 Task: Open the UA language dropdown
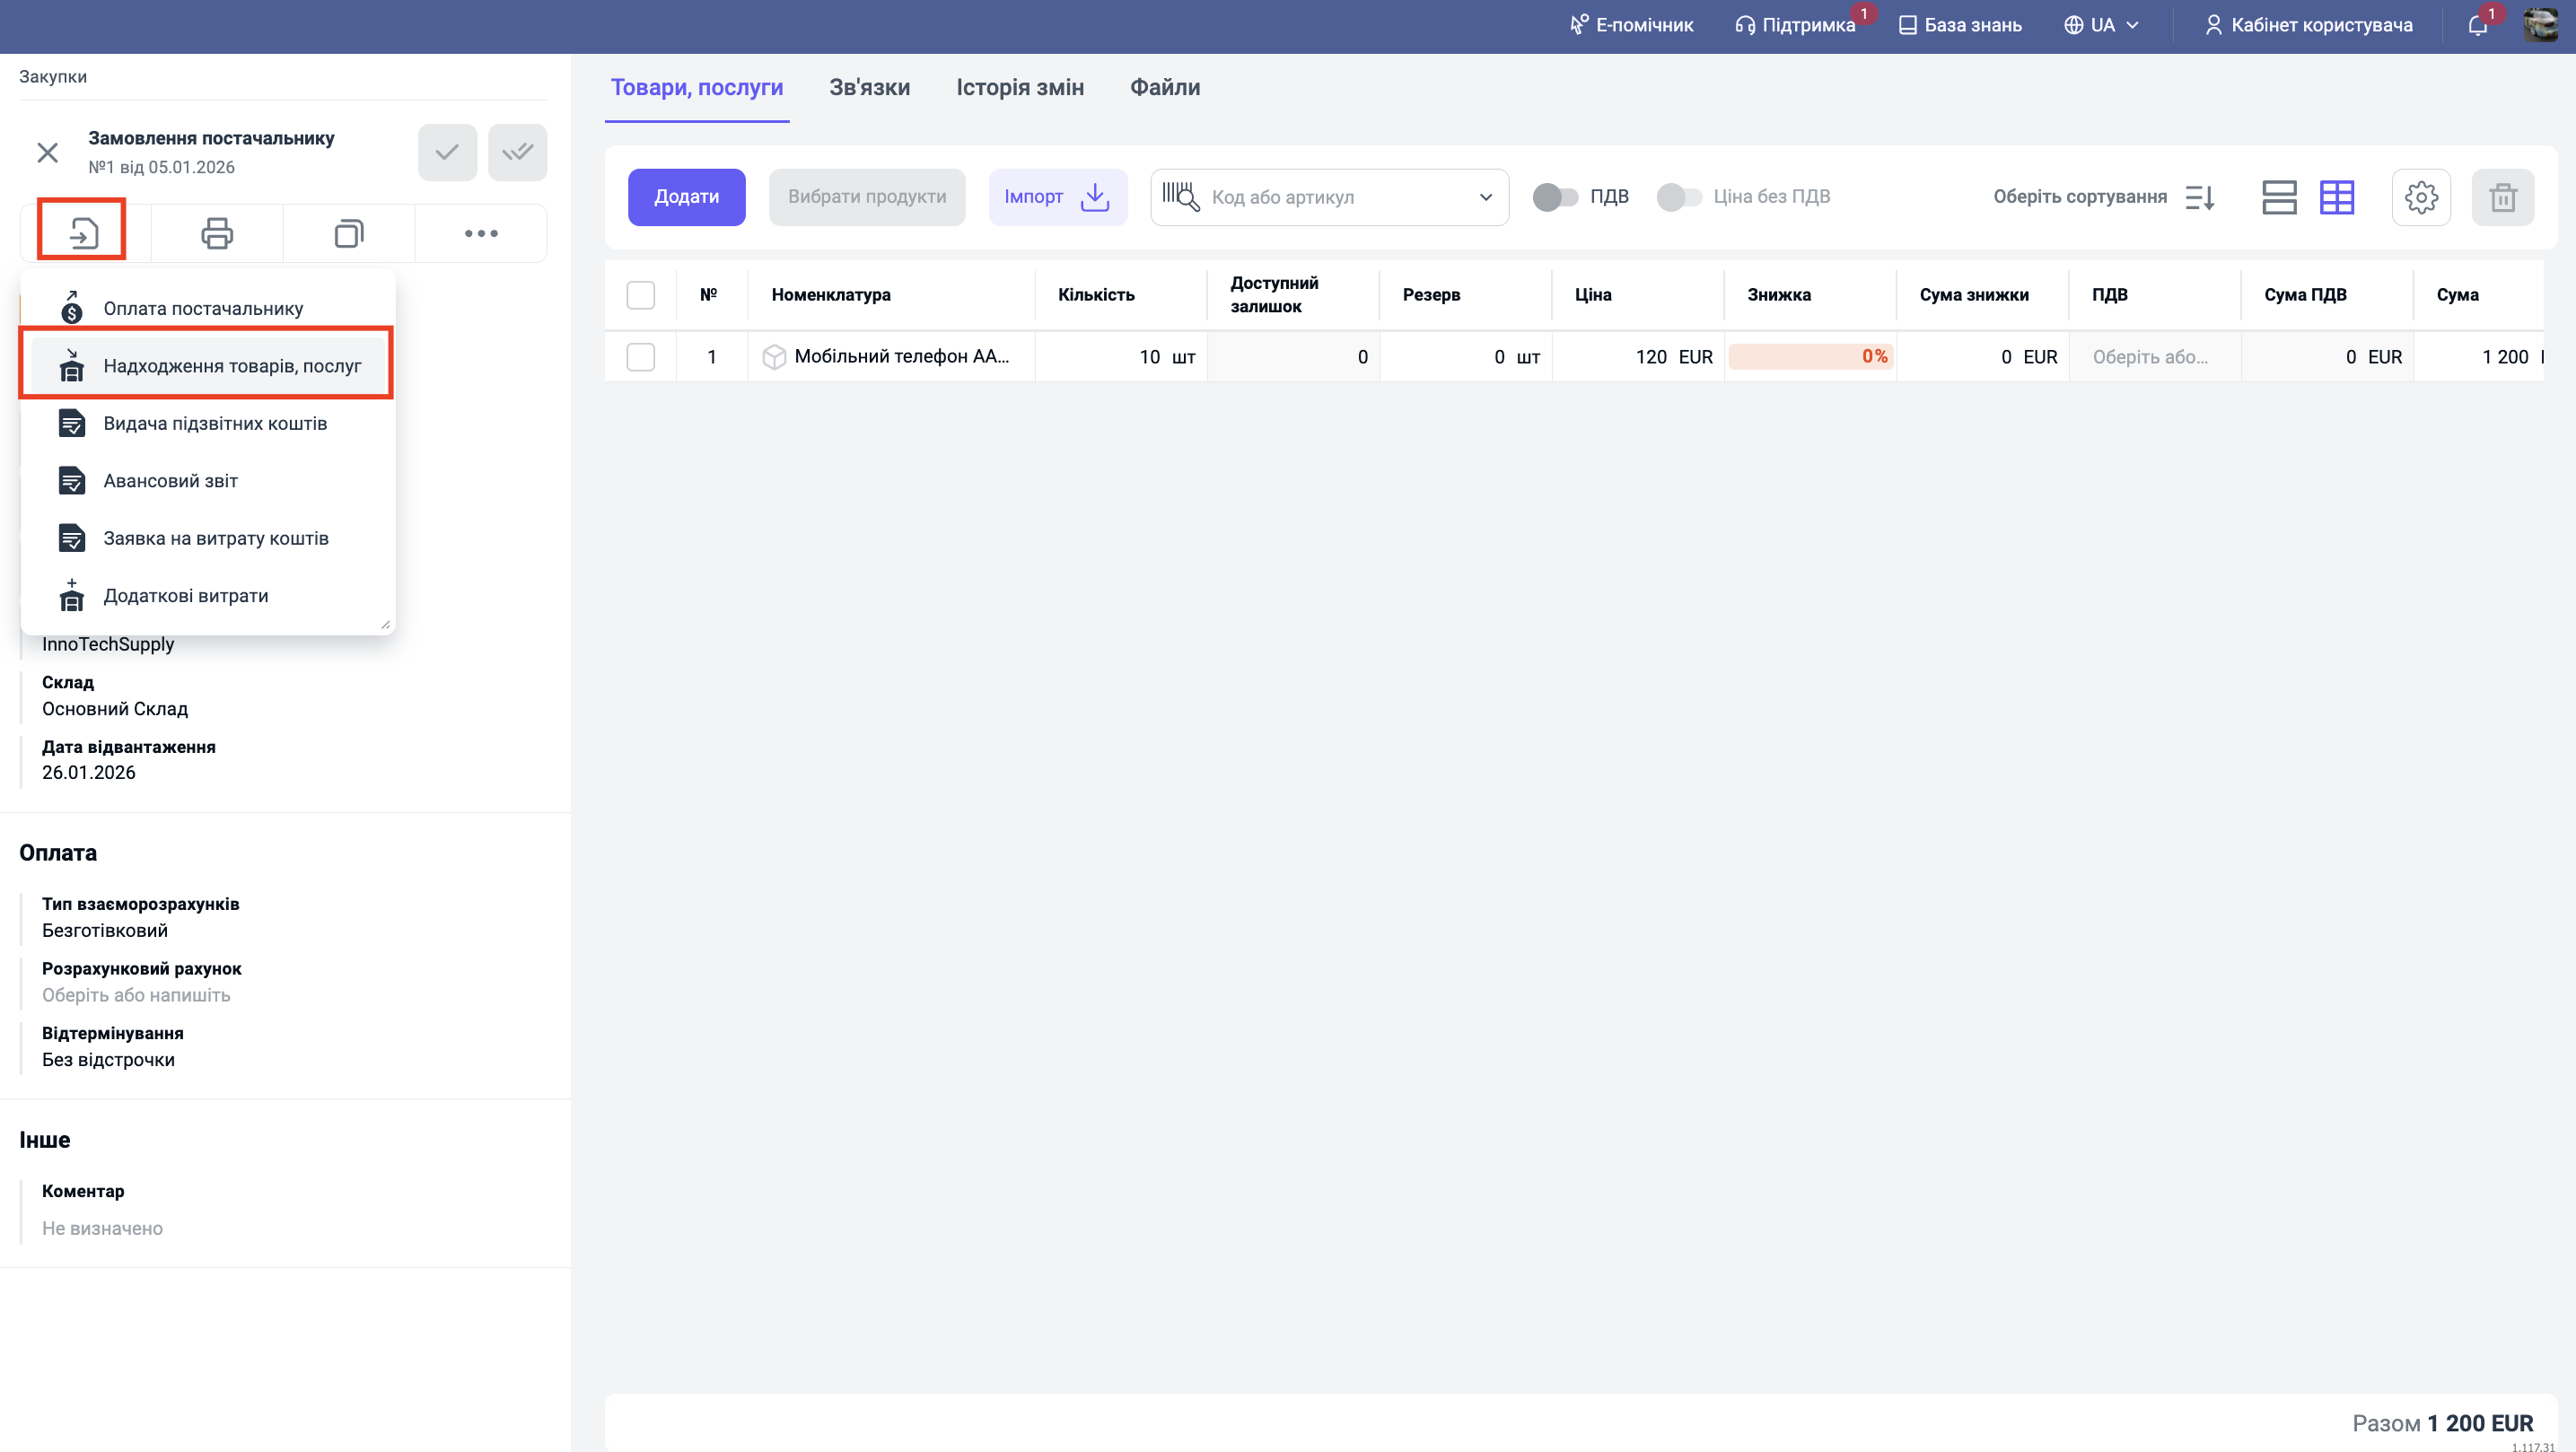tap(2102, 25)
